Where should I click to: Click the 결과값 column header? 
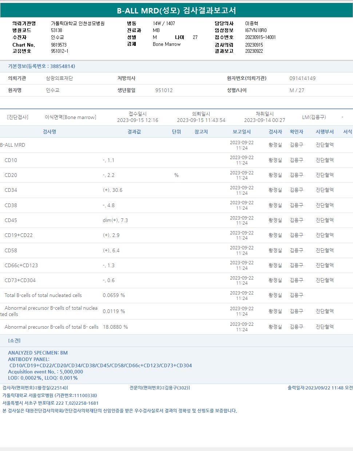134,132
